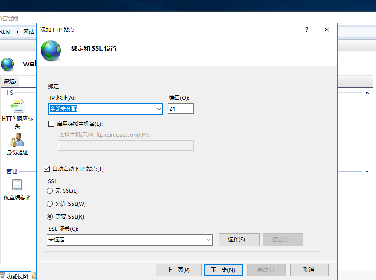Select 允许 SSL radio option
376x280 pixels.
click(x=50, y=204)
